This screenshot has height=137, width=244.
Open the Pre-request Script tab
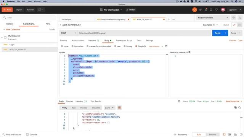(x=124, y=40)
